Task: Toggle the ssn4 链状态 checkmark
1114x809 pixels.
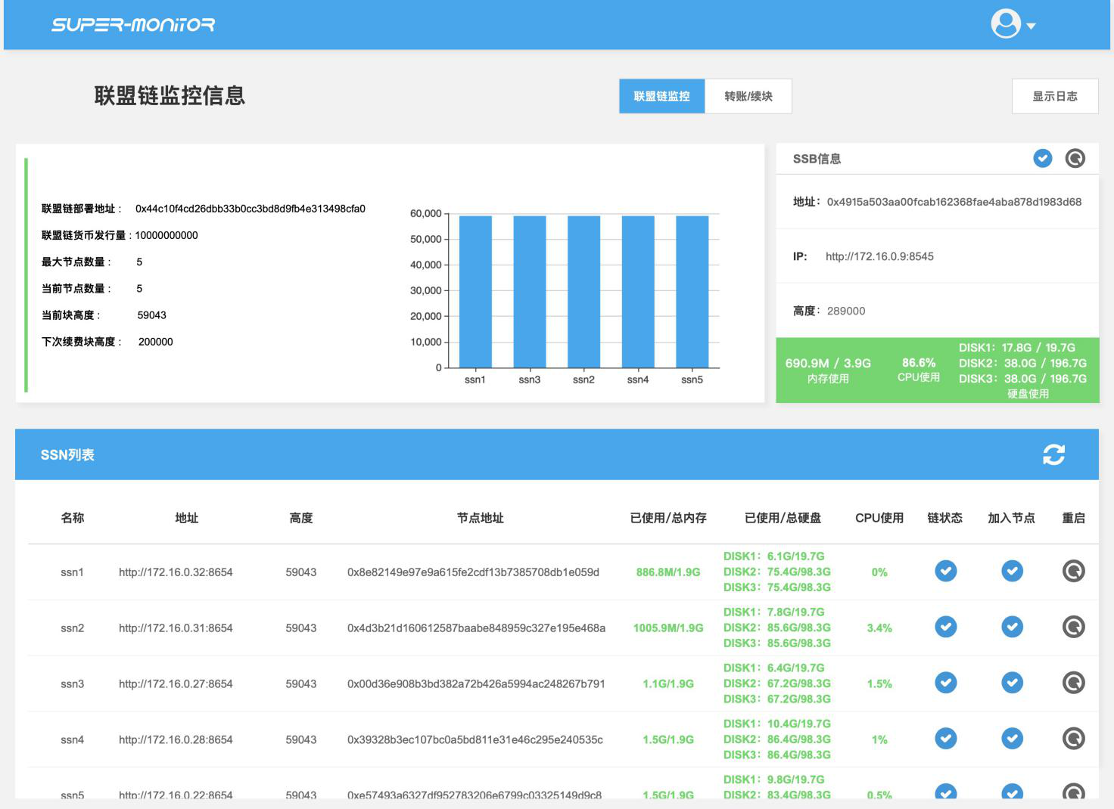Action: tap(945, 739)
